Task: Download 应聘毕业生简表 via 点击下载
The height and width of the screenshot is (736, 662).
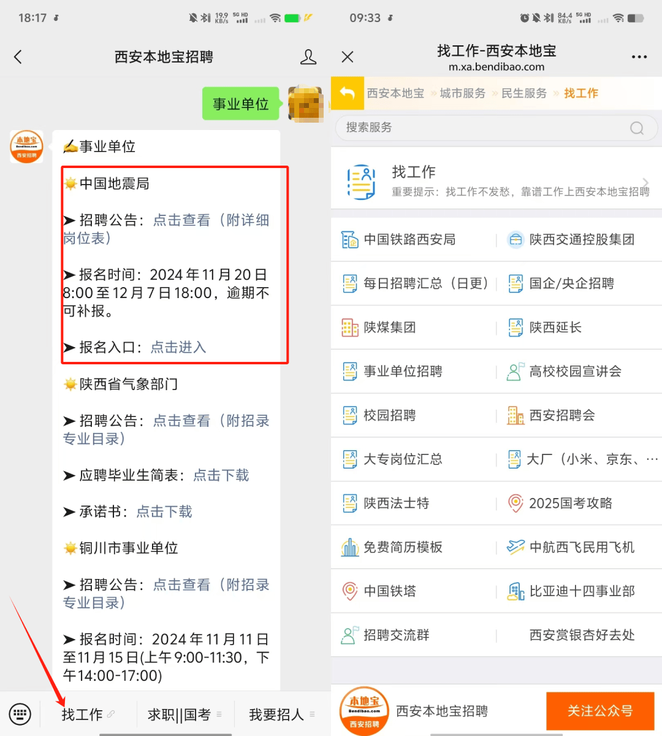Action: pyautogui.click(x=221, y=475)
